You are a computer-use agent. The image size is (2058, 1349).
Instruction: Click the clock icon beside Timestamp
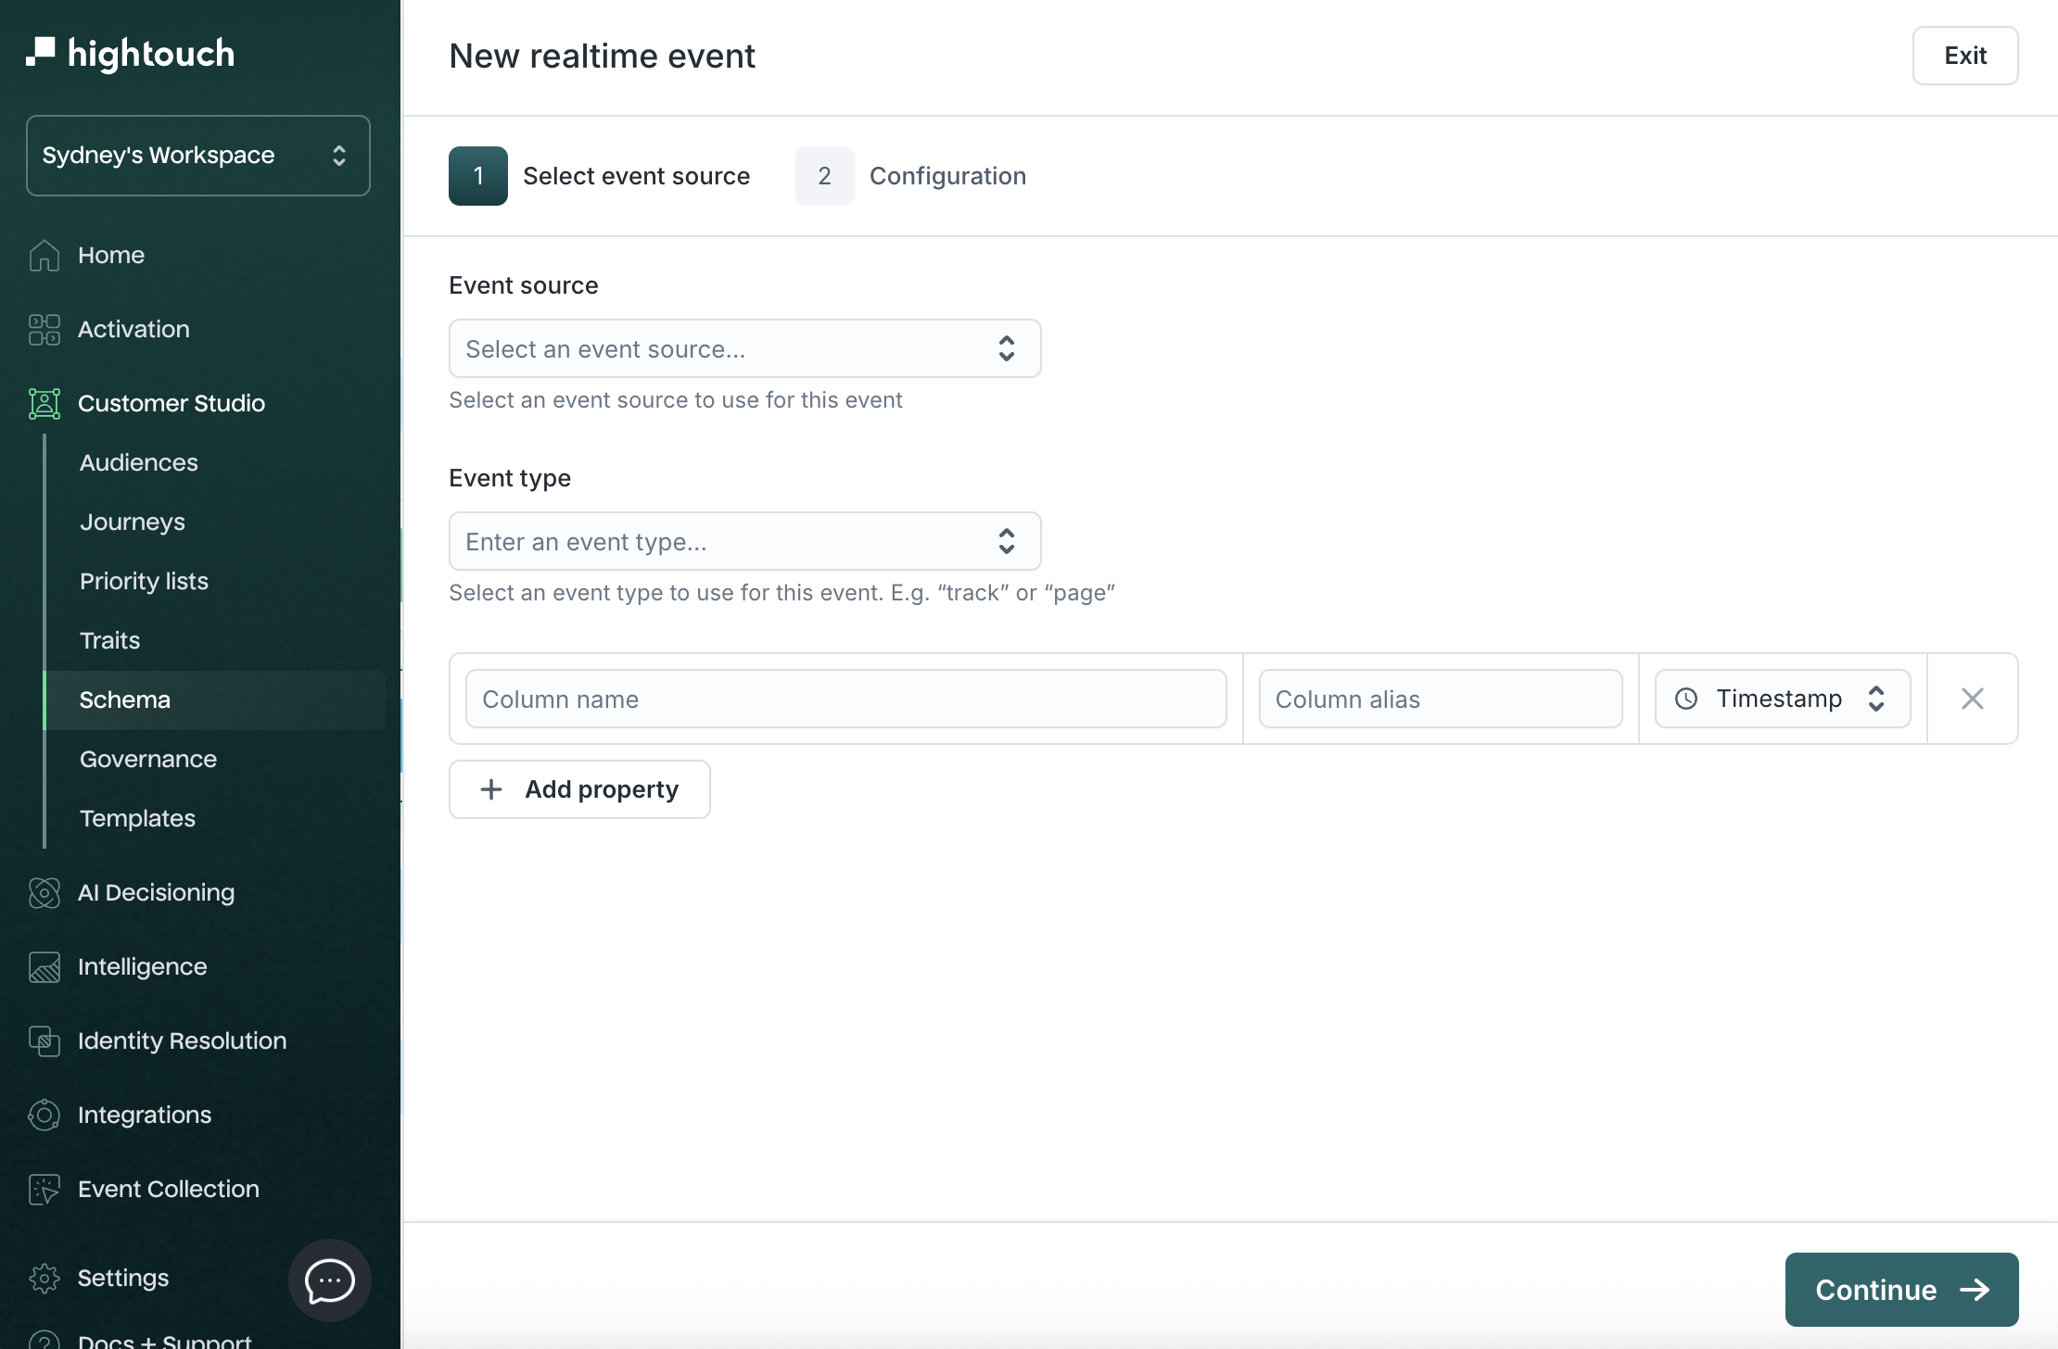pyautogui.click(x=1686, y=699)
